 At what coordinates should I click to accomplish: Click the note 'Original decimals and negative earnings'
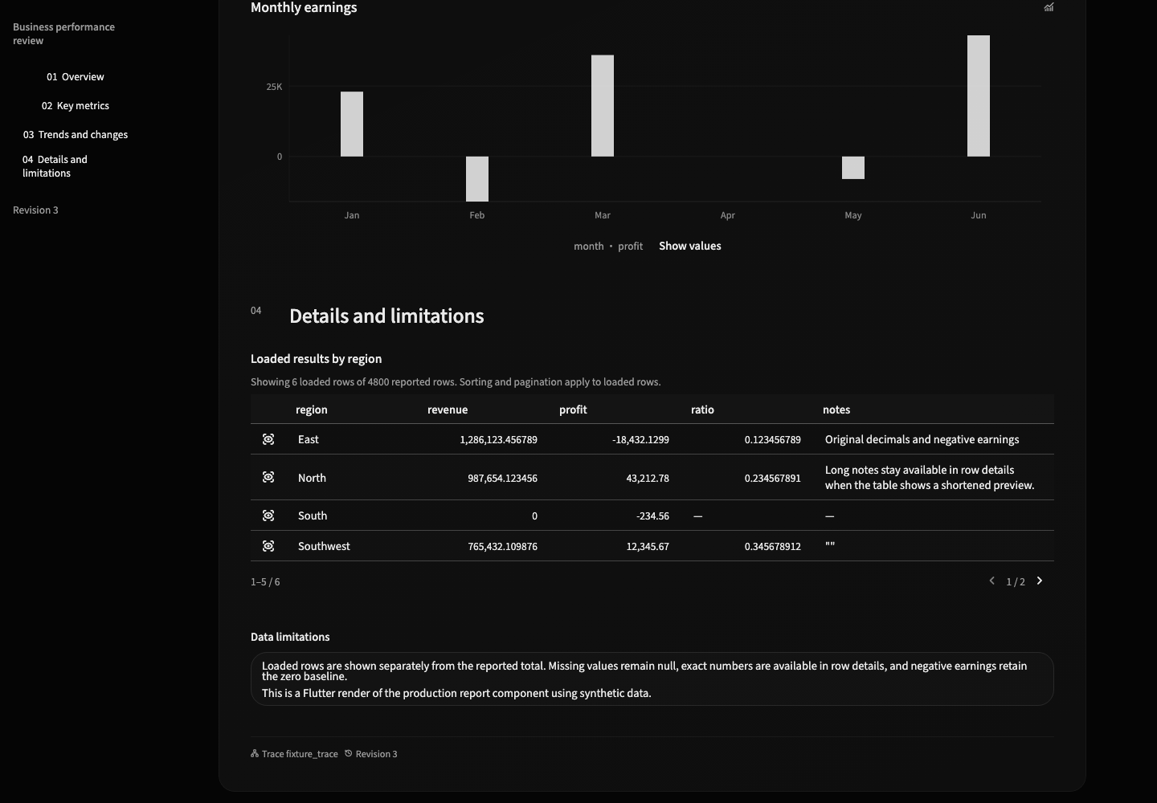click(x=922, y=439)
